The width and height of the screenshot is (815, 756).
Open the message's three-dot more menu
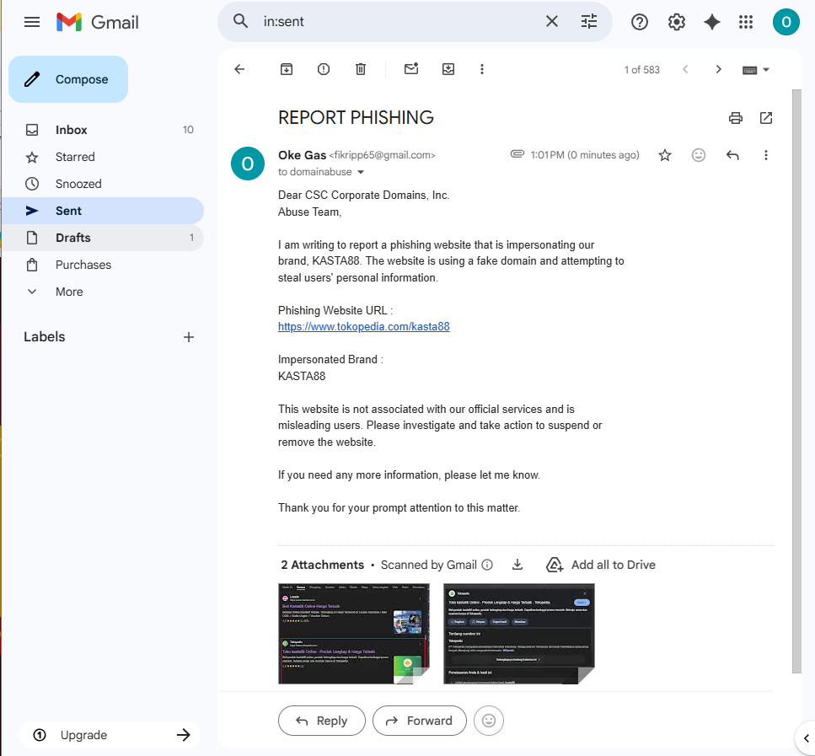click(x=765, y=155)
